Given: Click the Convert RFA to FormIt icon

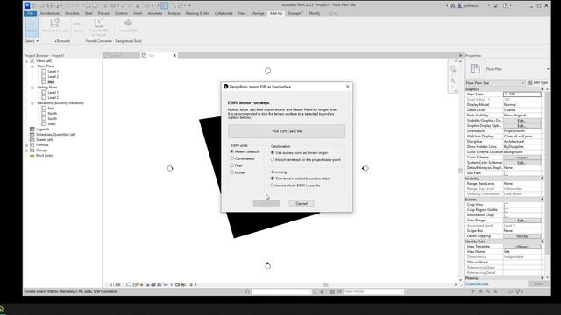Looking at the screenshot, I should tap(99, 23).
